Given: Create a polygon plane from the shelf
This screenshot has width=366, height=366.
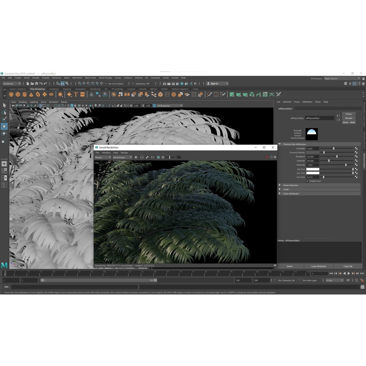Looking at the screenshot, I should (x=44, y=95).
